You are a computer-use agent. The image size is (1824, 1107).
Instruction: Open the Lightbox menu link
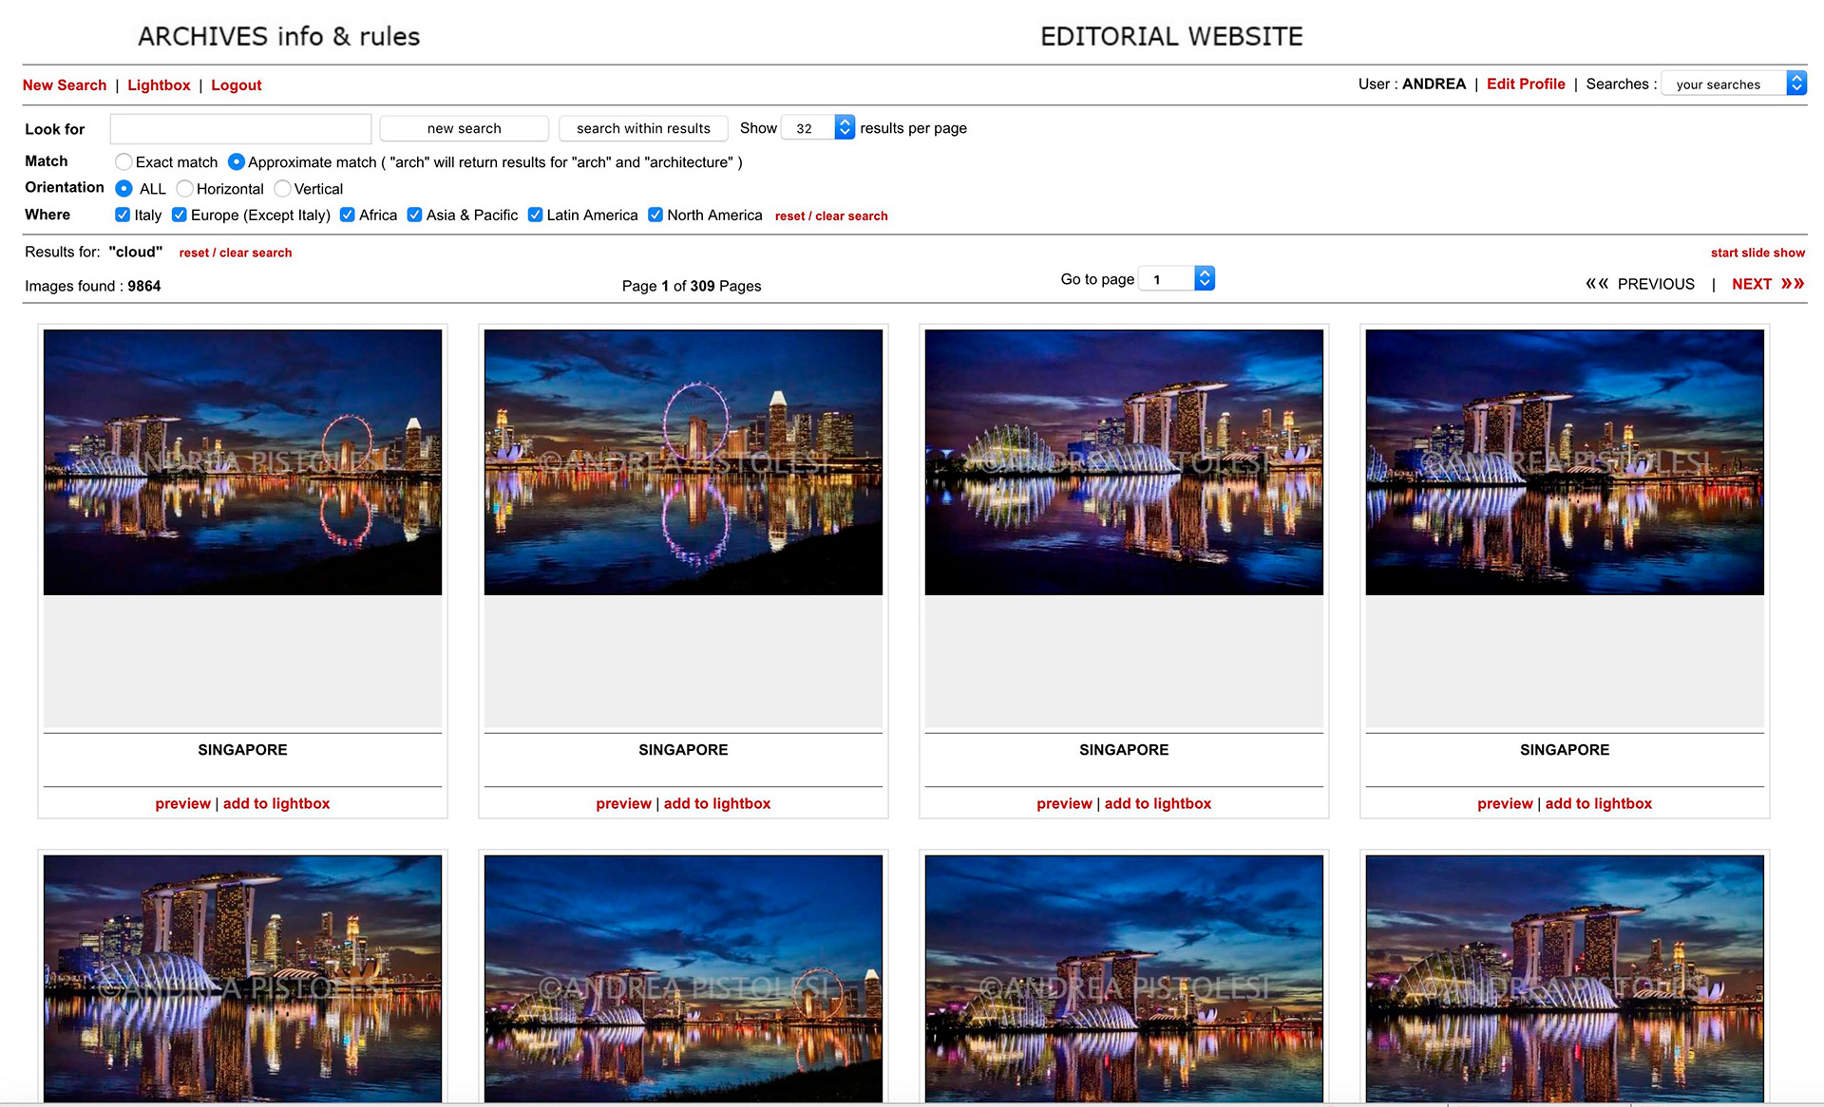[159, 84]
